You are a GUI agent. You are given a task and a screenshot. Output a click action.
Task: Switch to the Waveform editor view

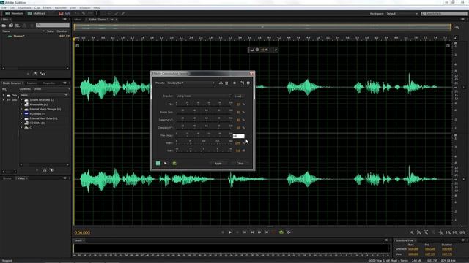[14, 13]
